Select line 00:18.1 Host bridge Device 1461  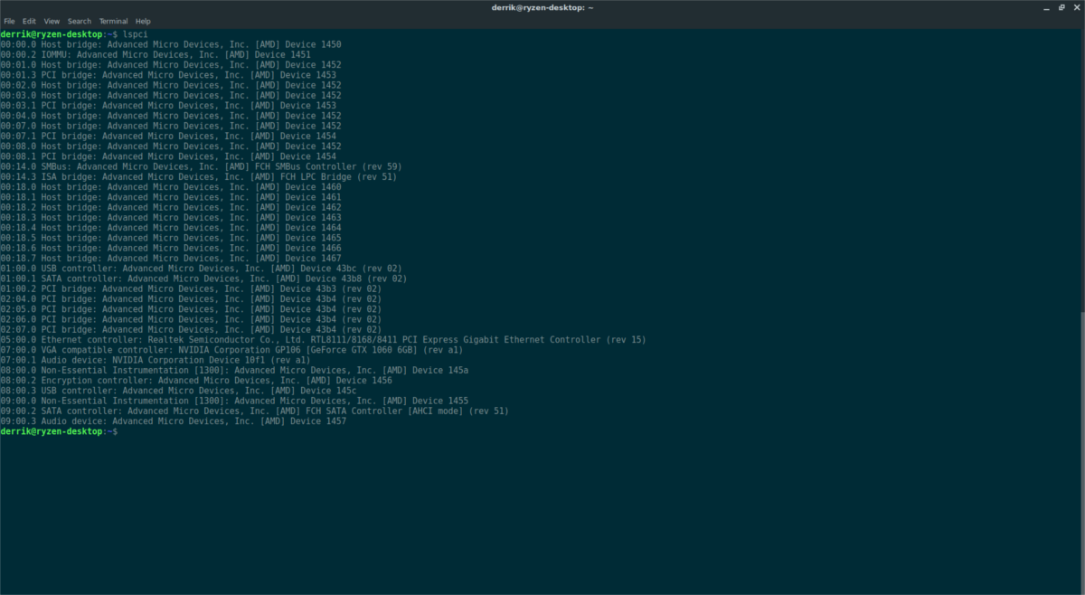click(x=171, y=197)
